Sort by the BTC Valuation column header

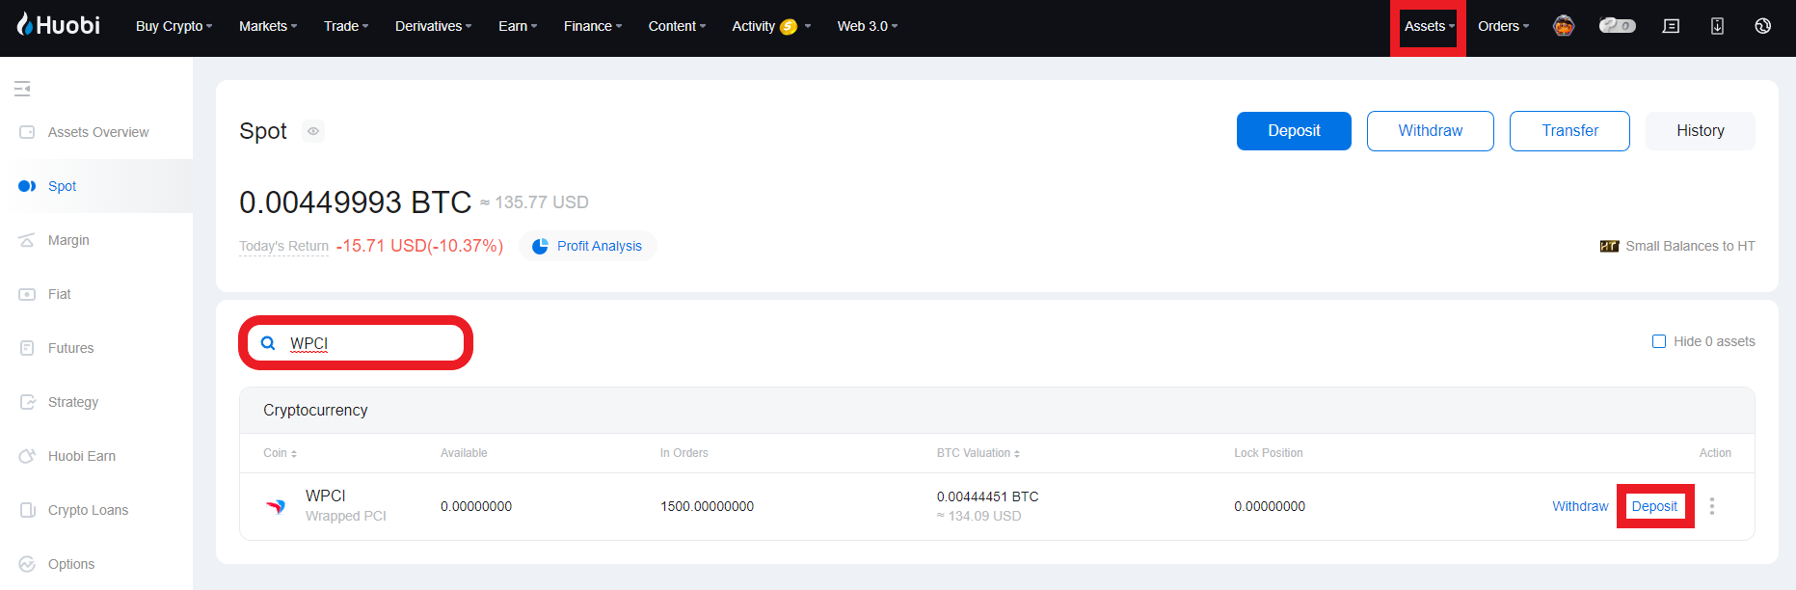[x=978, y=453]
